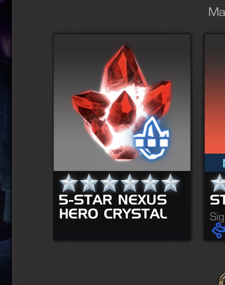This screenshot has height=285, width=225.
Task: Select the fourth star on the crystal card
Action: [x=130, y=183]
